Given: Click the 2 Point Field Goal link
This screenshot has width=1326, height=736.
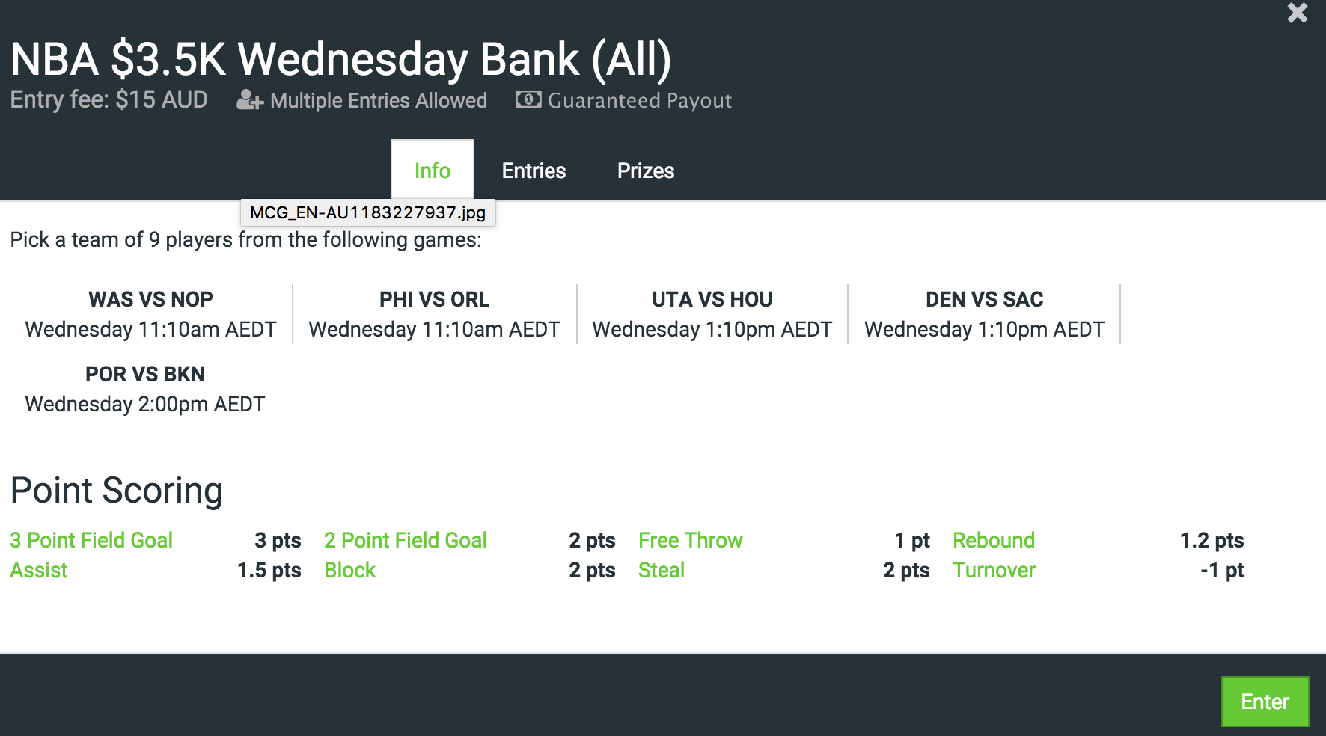Looking at the screenshot, I should click(x=406, y=540).
